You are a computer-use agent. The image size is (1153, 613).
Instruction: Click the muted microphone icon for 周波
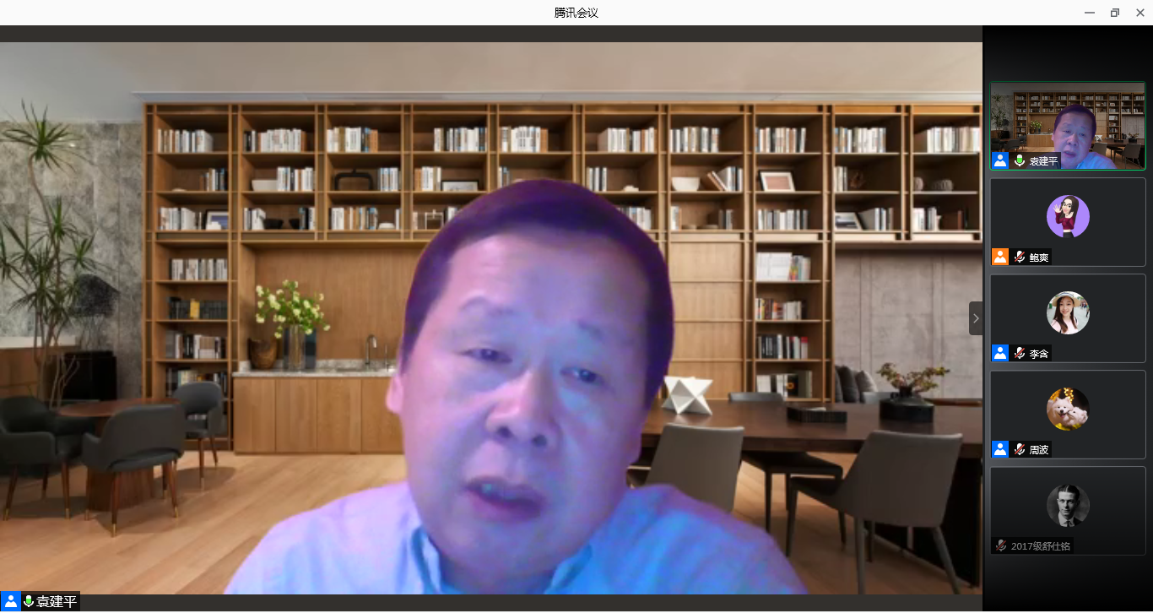pos(1020,449)
